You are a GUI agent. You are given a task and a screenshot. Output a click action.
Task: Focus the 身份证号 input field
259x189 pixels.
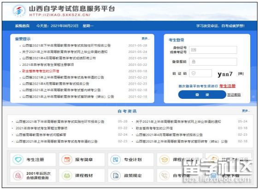(x=213, y=50)
